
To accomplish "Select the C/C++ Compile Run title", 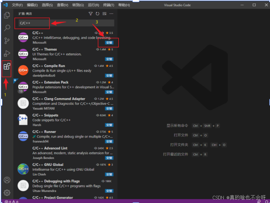I will pos(48,66).
